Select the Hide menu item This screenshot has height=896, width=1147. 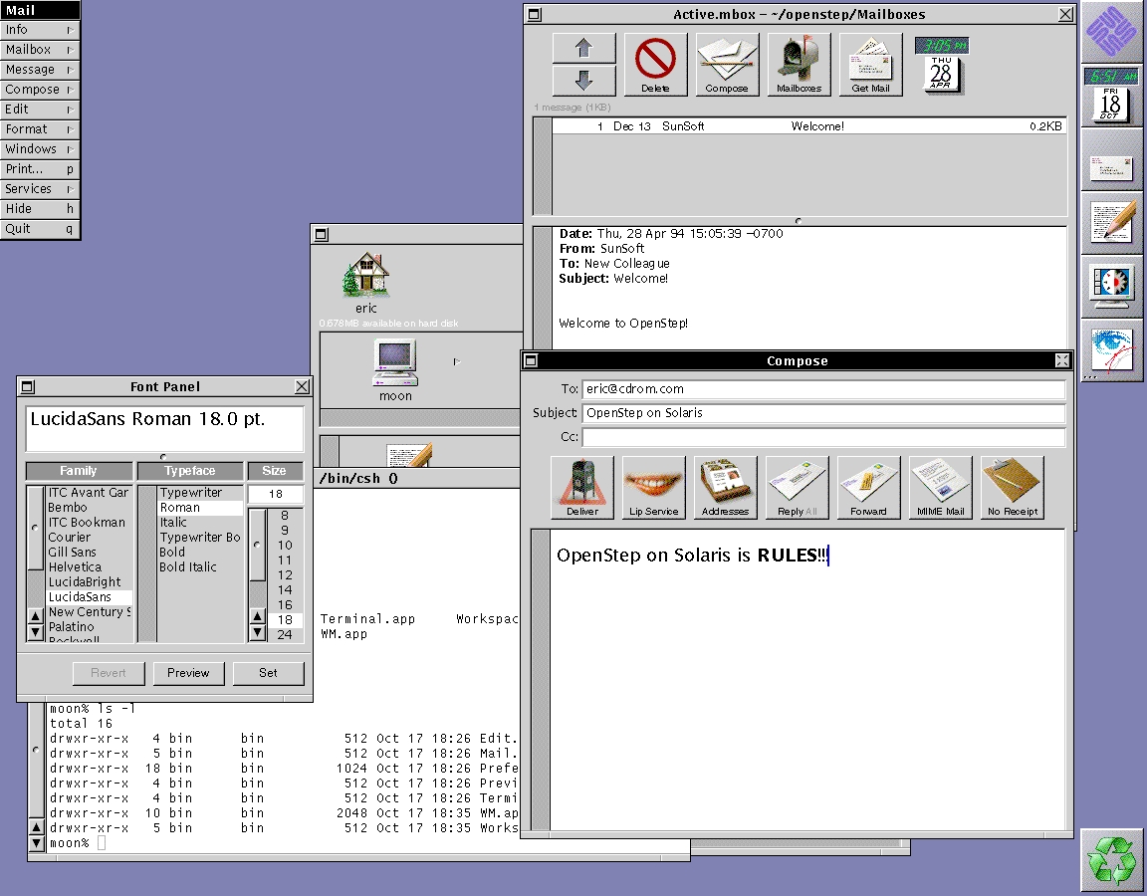[x=40, y=209]
